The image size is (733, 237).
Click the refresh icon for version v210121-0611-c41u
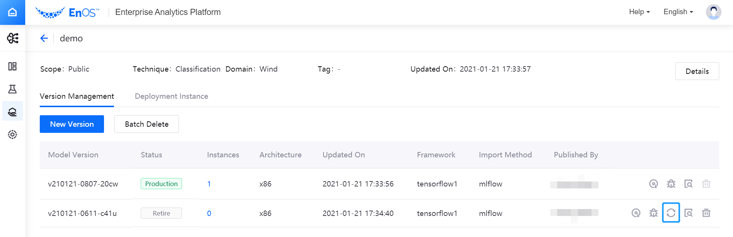tap(671, 213)
